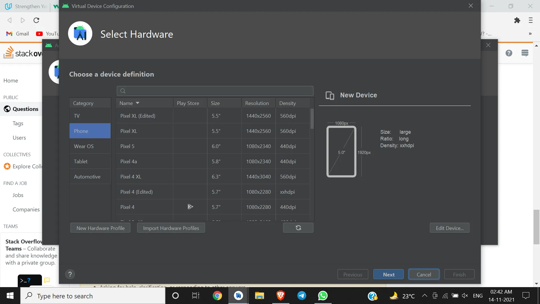Select the Tablet category

coord(90,161)
